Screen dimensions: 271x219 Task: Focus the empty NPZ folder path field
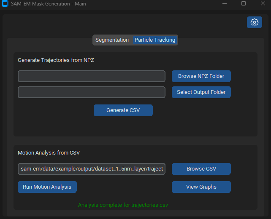point(91,76)
